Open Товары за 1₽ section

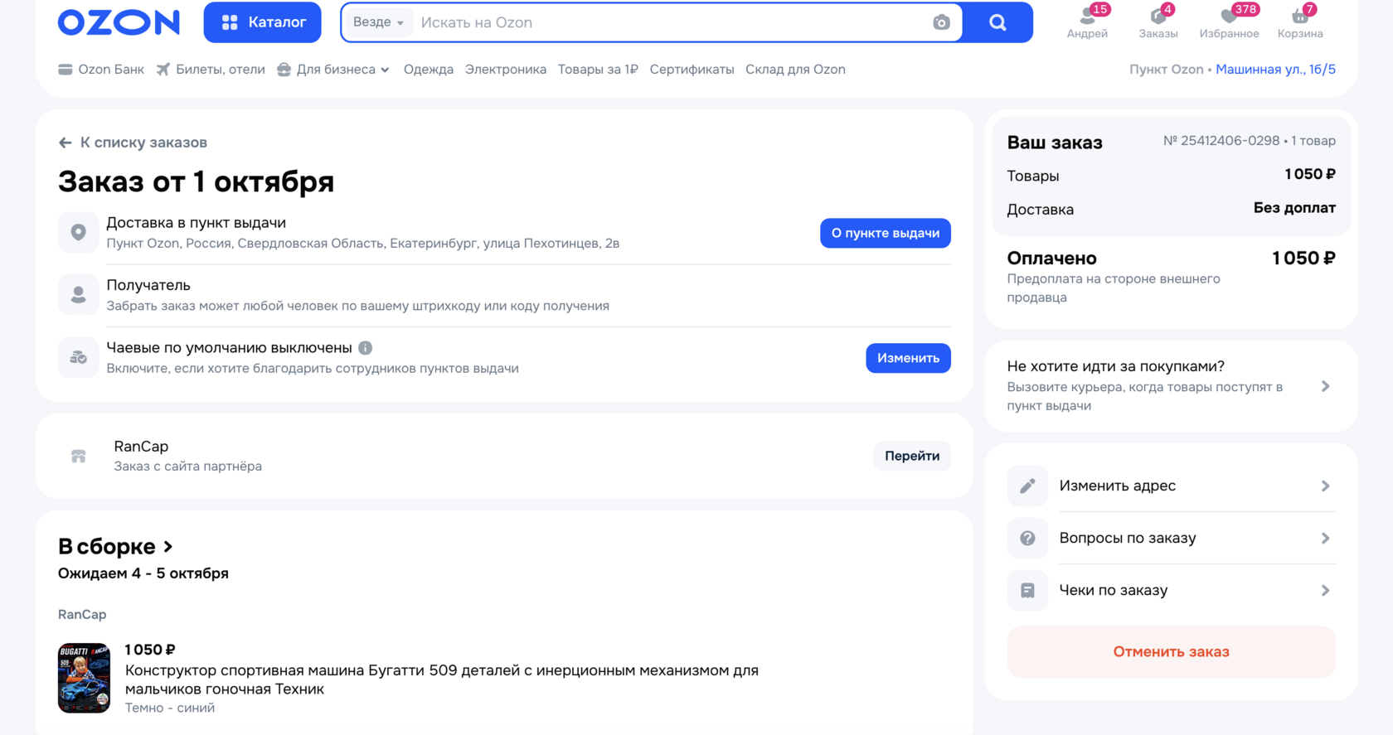(598, 70)
